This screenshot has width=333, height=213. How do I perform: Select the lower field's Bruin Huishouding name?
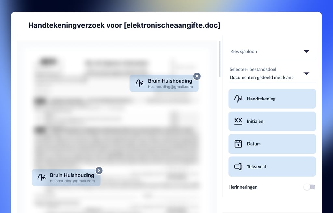(72, 175)
